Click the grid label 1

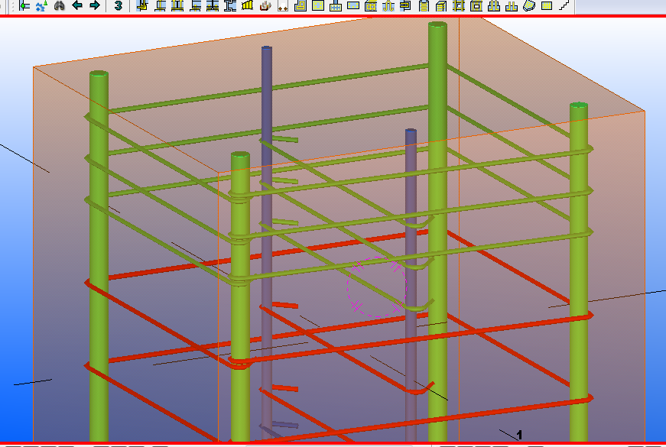pos(519,435)
